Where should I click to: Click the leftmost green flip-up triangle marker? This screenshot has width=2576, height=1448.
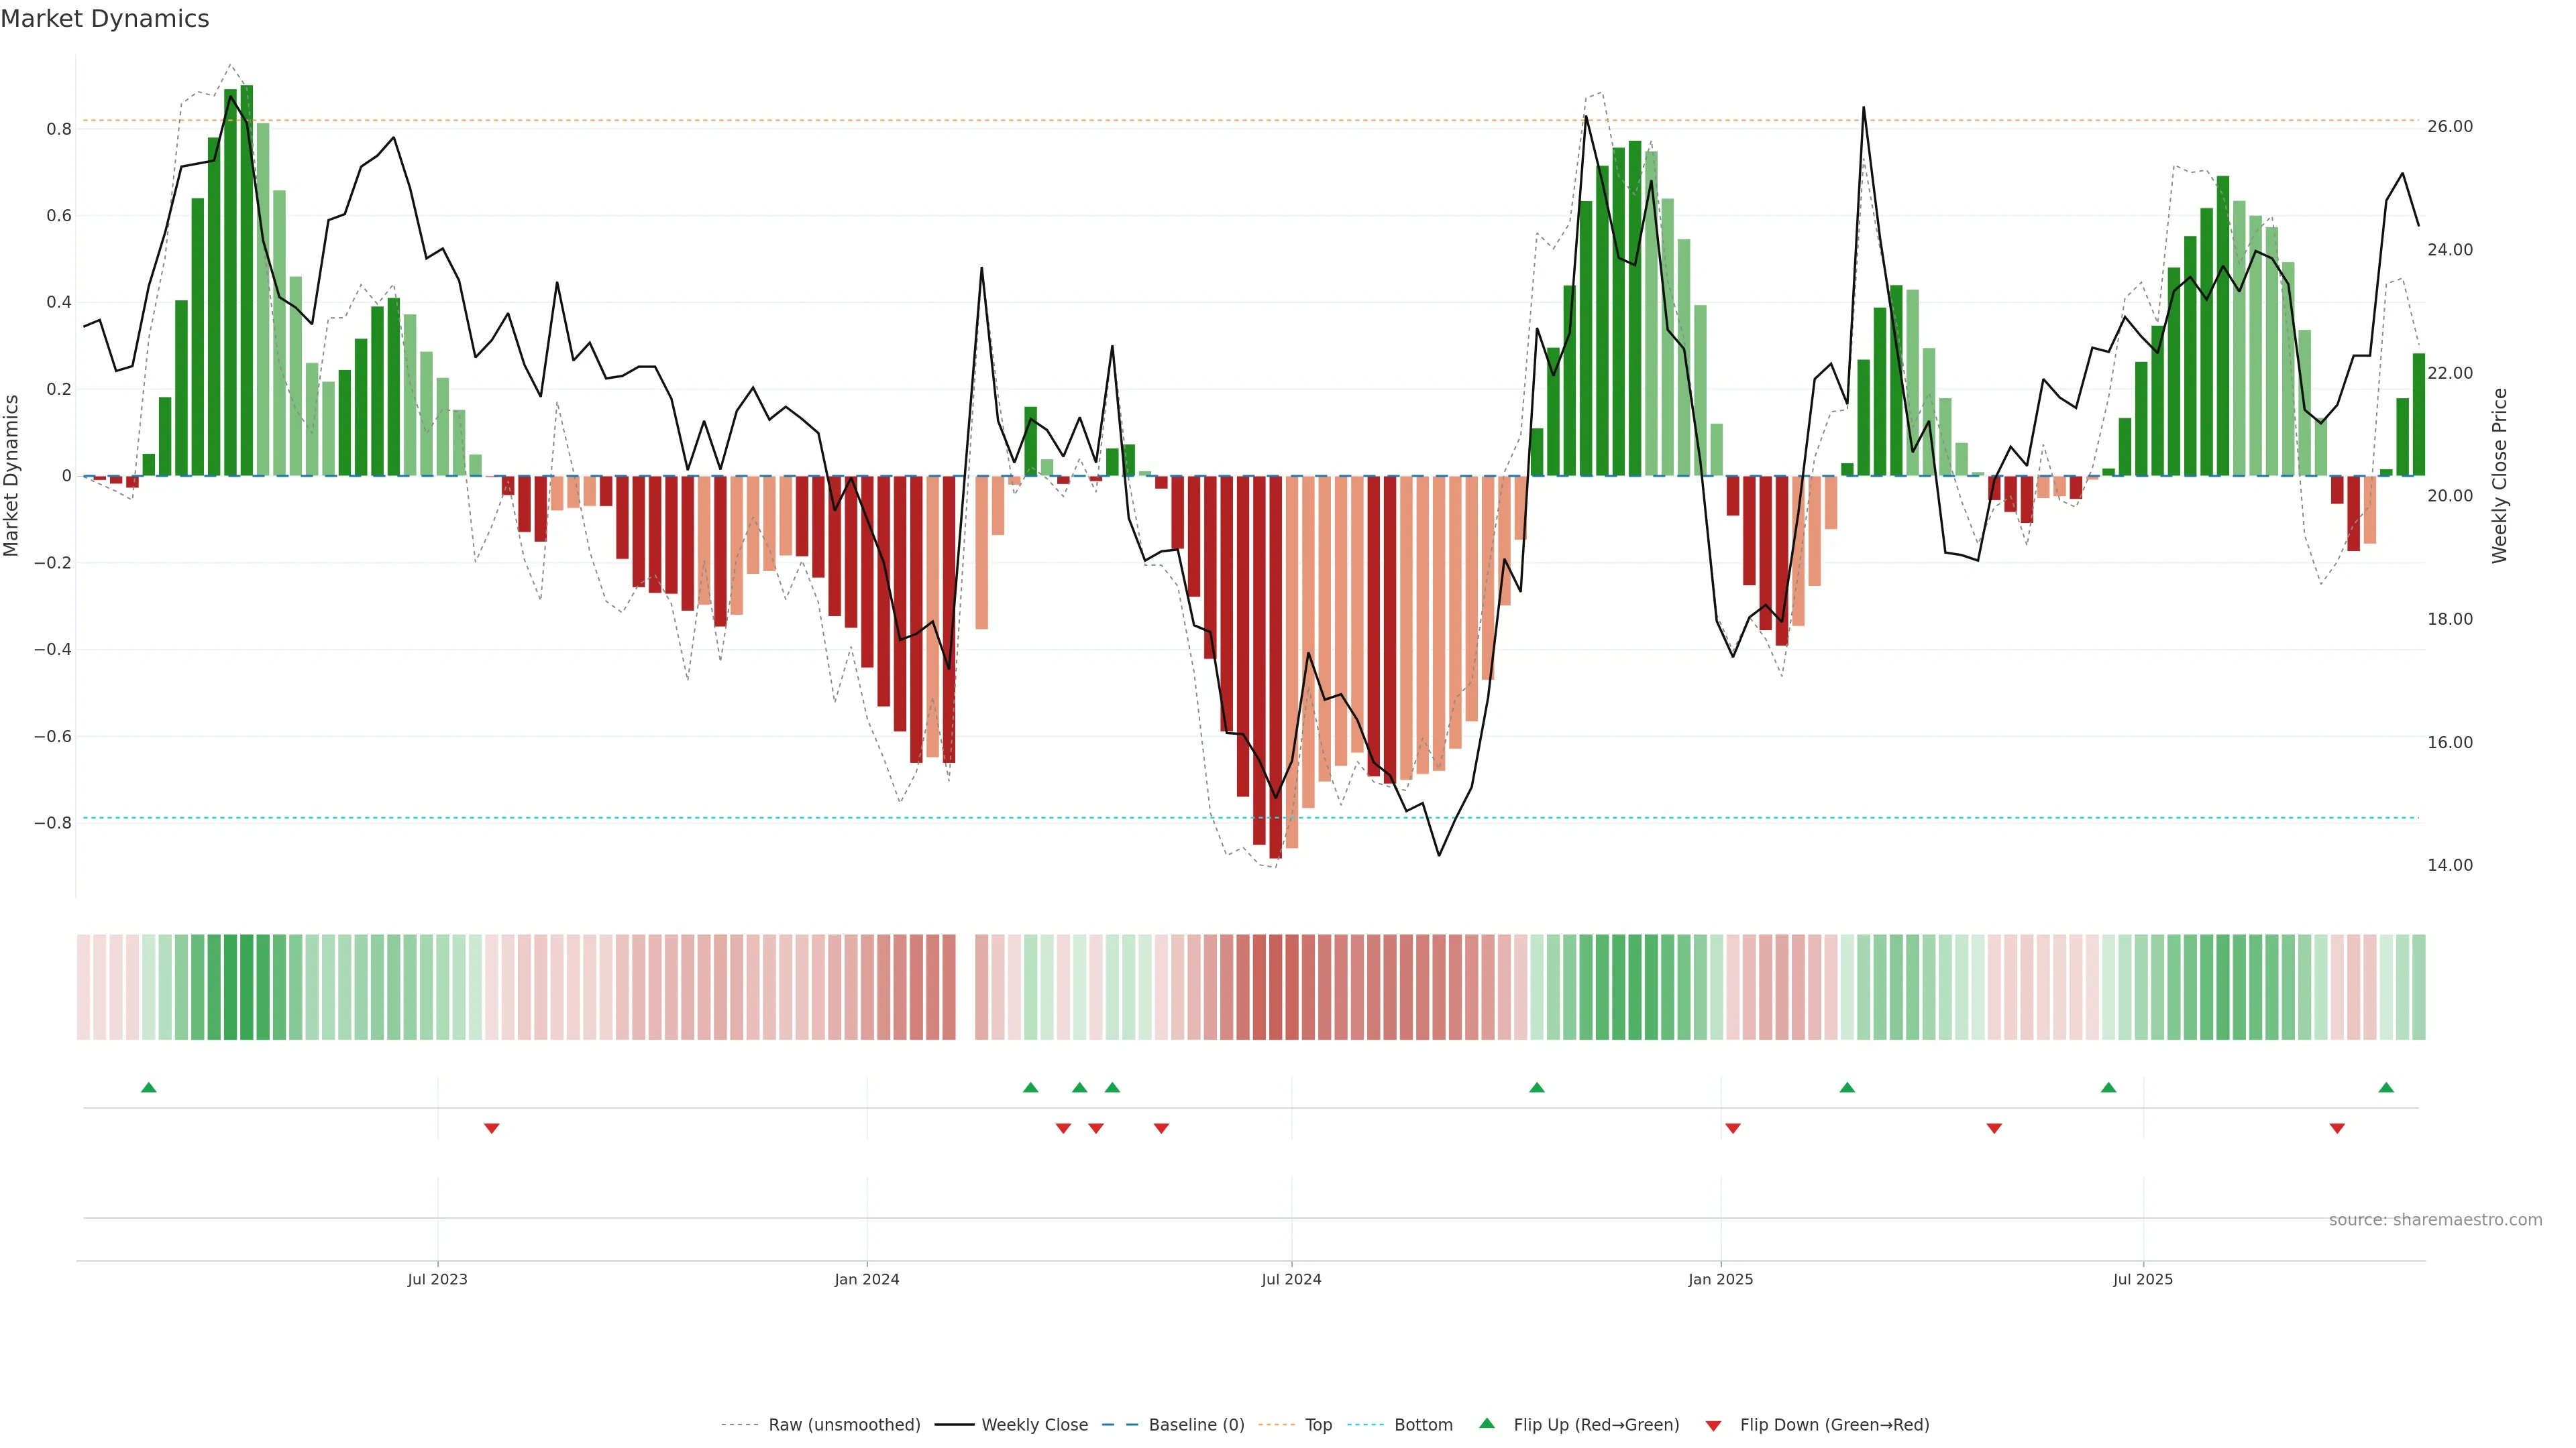click(x=149, y=1087)
